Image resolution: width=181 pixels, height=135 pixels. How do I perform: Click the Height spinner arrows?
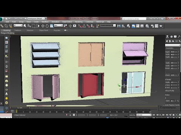(x=179, y=52)
